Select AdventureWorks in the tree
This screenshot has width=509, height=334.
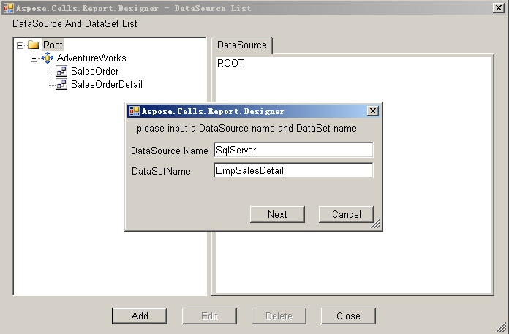(91, 58)
